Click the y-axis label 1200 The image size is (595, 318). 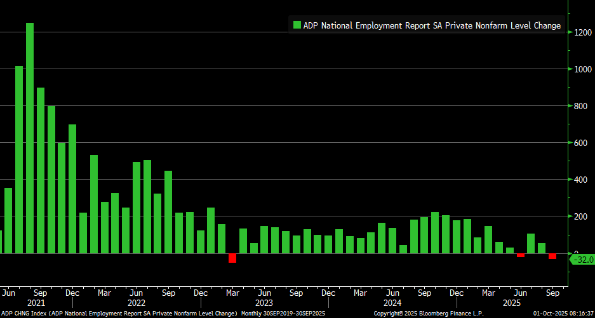tap(583, 32)
